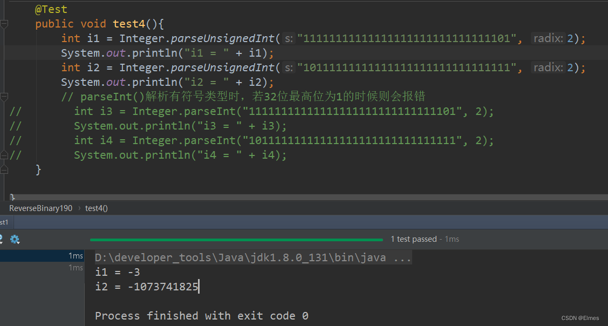This screenshot has height=326, width=608.
Task: Place cursor on test4 method name in declaration
Action: [x=129, y=24]
